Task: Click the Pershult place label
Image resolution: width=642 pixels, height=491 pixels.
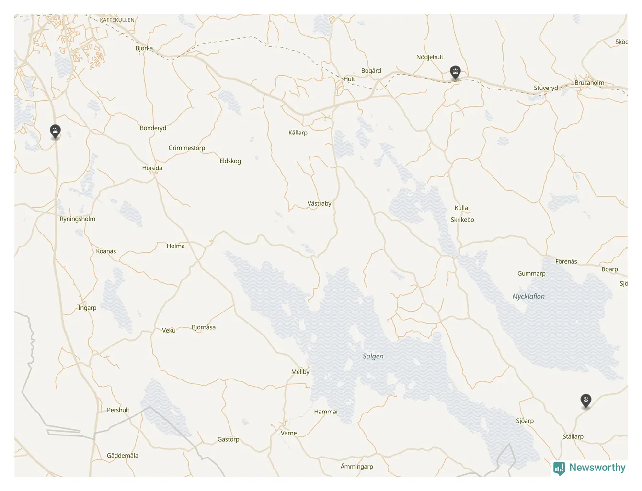Action: click(118, 410)
